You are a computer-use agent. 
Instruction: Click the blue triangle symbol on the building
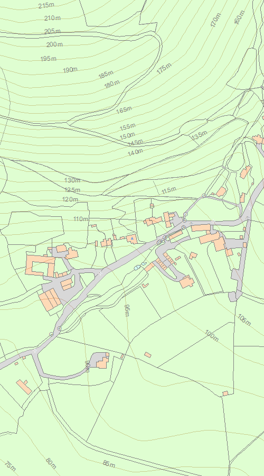[132, 239]
